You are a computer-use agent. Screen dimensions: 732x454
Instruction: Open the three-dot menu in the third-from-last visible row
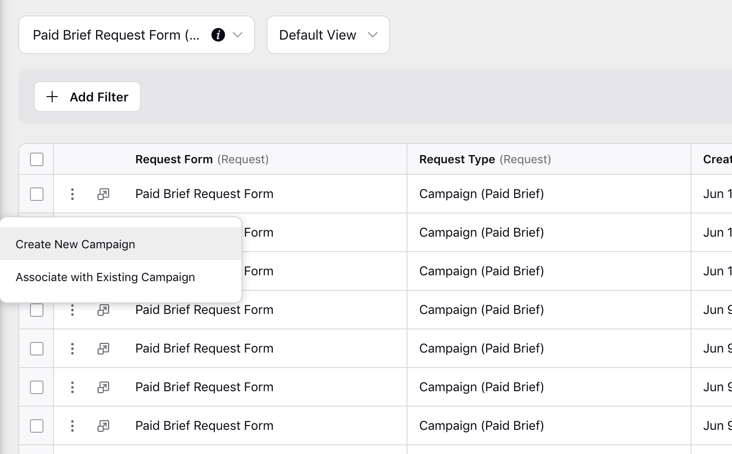pyautogui.click(x=72, y=348)
